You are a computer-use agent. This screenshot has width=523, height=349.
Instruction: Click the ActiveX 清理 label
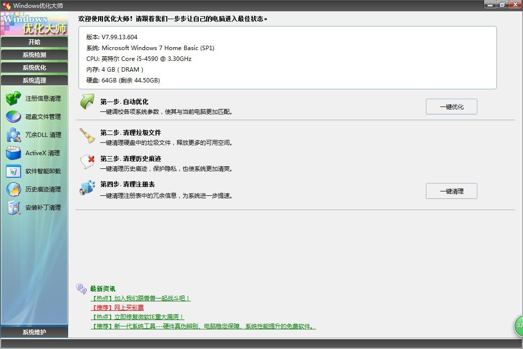(x=43, y=153)
